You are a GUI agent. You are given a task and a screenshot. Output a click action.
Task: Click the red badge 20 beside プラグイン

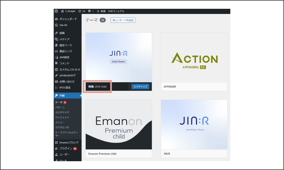(75, 149)
